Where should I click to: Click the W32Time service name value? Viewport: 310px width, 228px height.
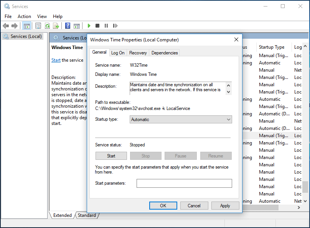point(139,65)
